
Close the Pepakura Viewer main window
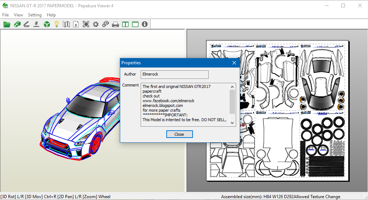pyautogui.click(x=360, y=5)
